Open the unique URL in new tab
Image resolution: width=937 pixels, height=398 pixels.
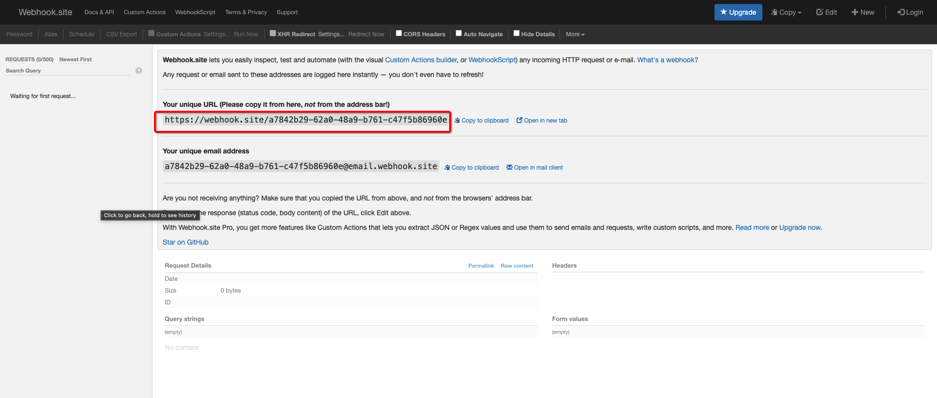tap(542, 121)
